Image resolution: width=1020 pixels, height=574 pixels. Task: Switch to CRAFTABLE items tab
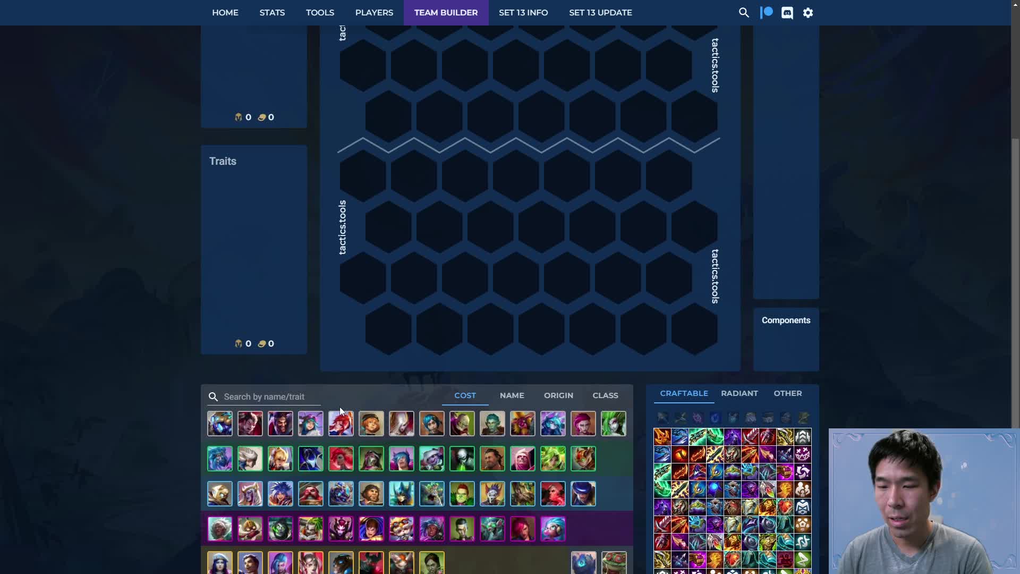point(684,393)
